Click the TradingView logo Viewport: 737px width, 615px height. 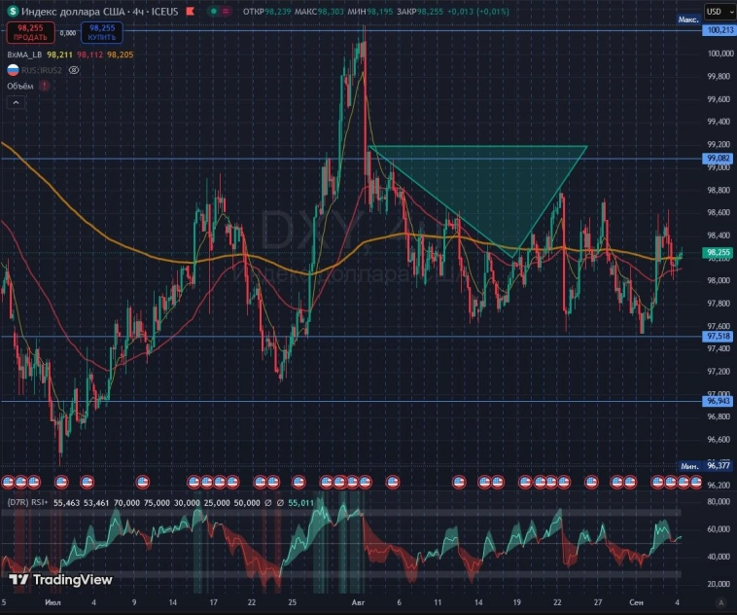[x=60, y=580]
